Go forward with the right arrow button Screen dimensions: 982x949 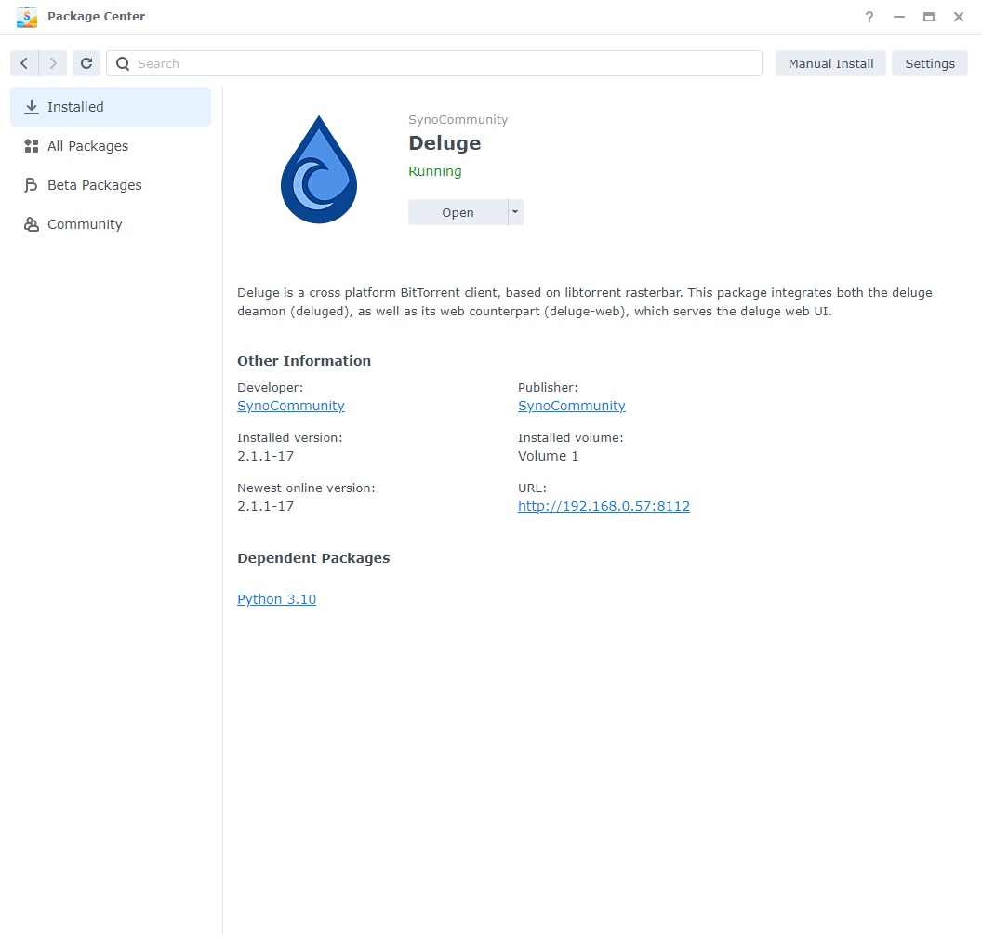click(53, 63)
